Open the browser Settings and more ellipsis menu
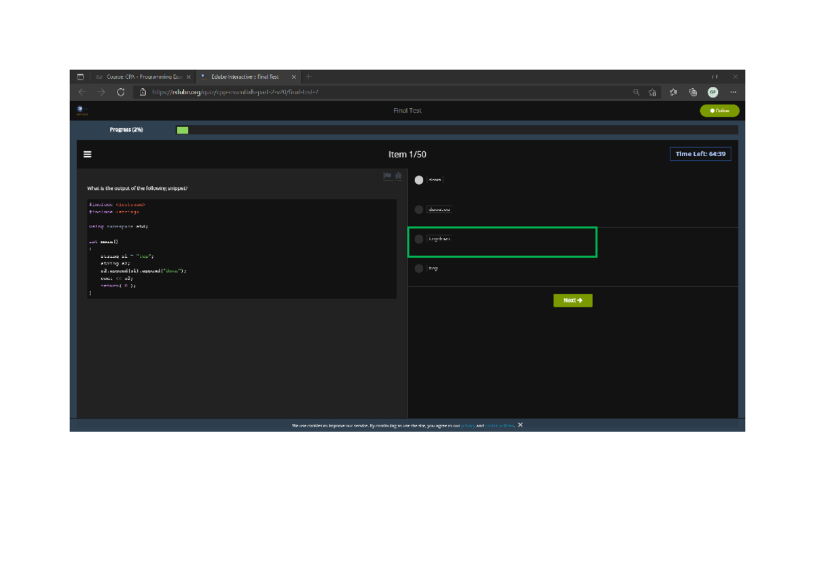The height and width of the screenshot is (576, 815). point(733,92)
